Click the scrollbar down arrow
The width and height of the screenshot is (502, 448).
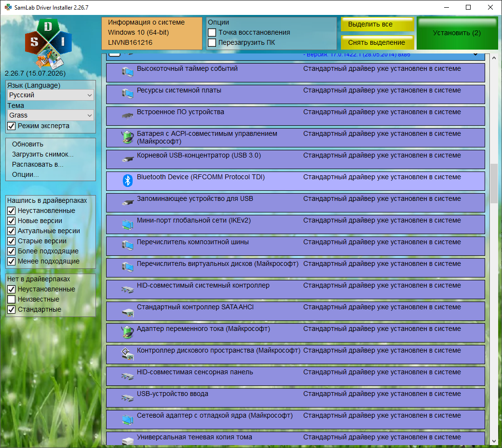494,441
